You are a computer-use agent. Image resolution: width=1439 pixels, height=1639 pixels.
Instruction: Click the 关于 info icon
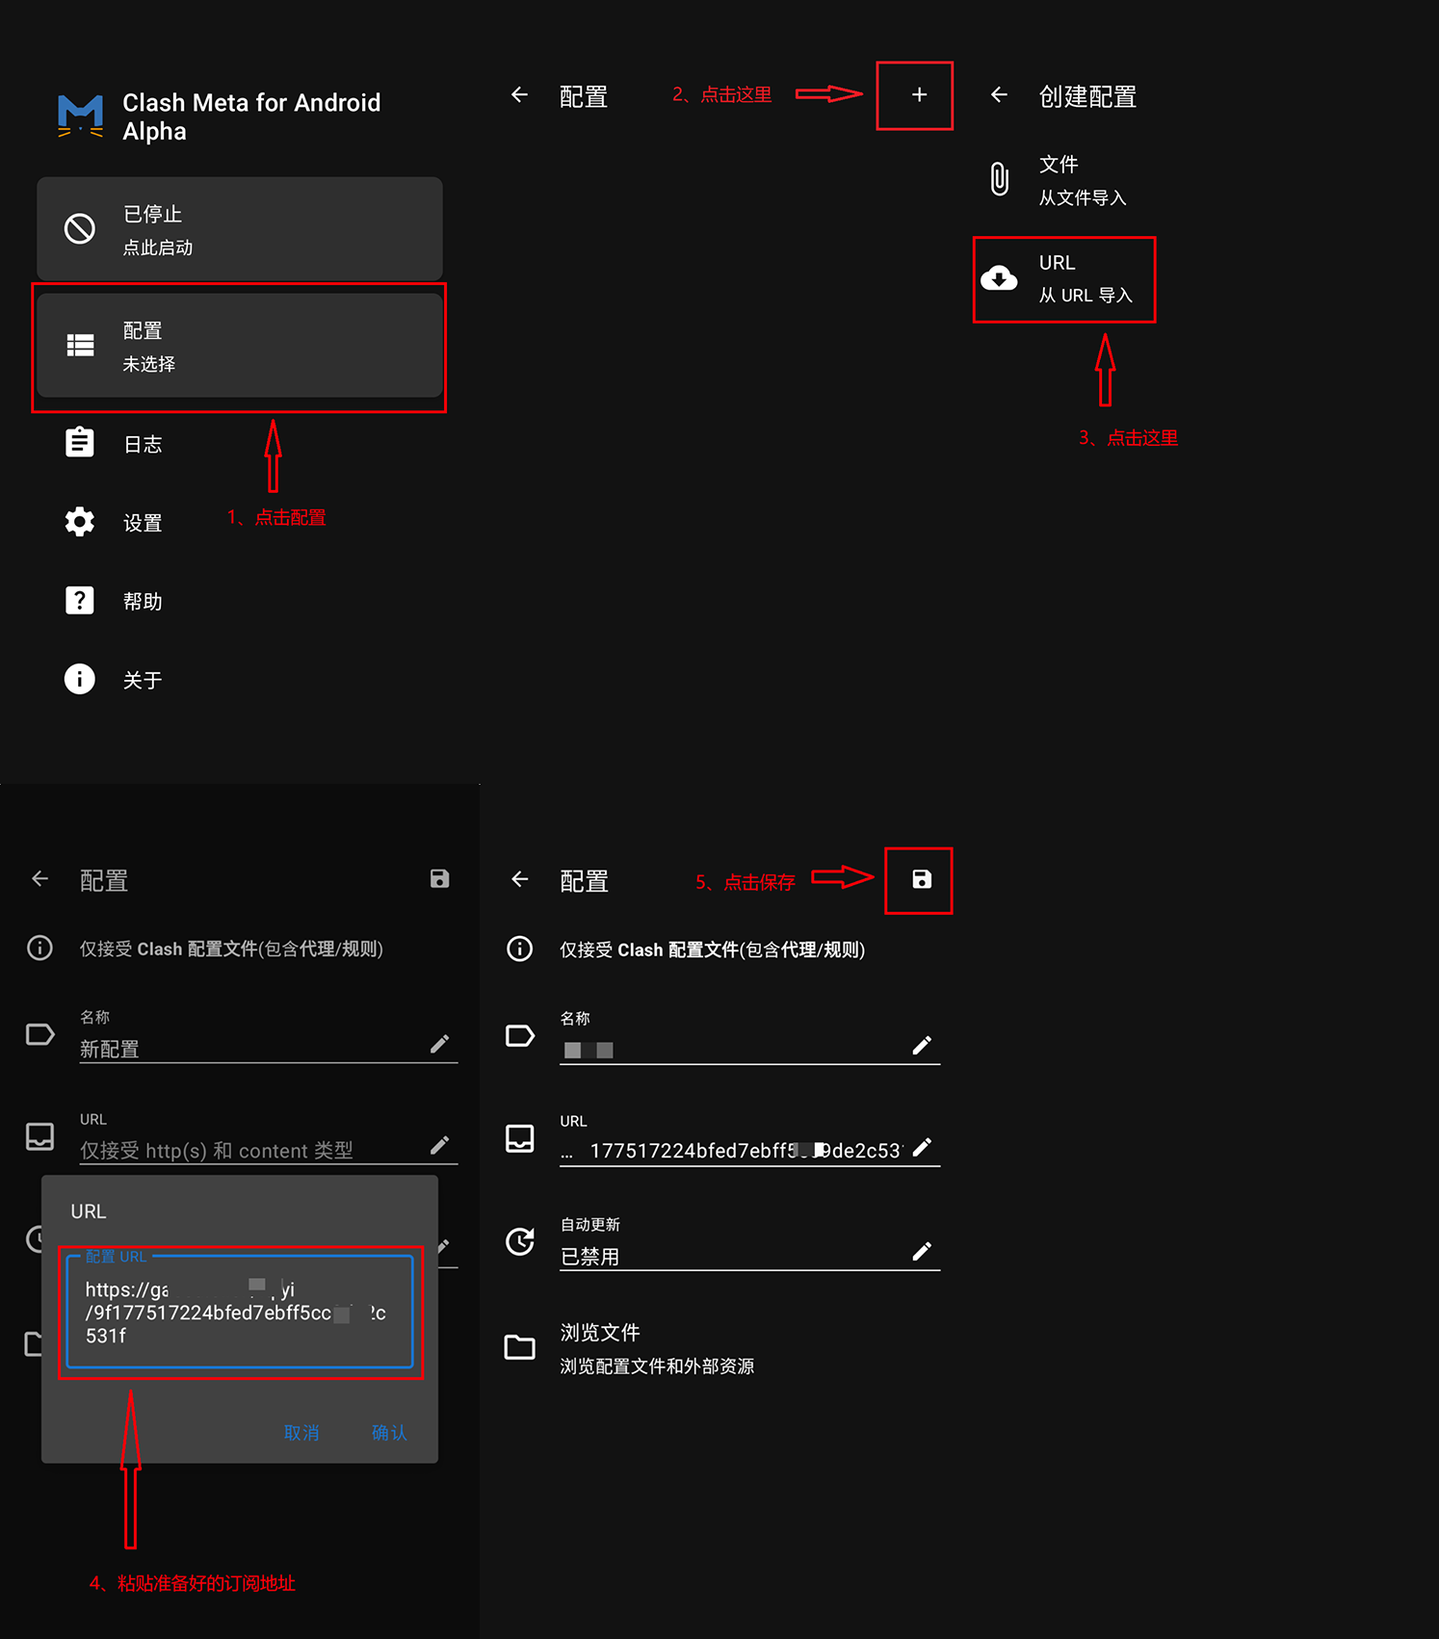click(x=80, y=680)
